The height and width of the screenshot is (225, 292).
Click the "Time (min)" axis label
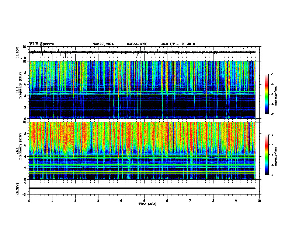[x=147, y=204]
